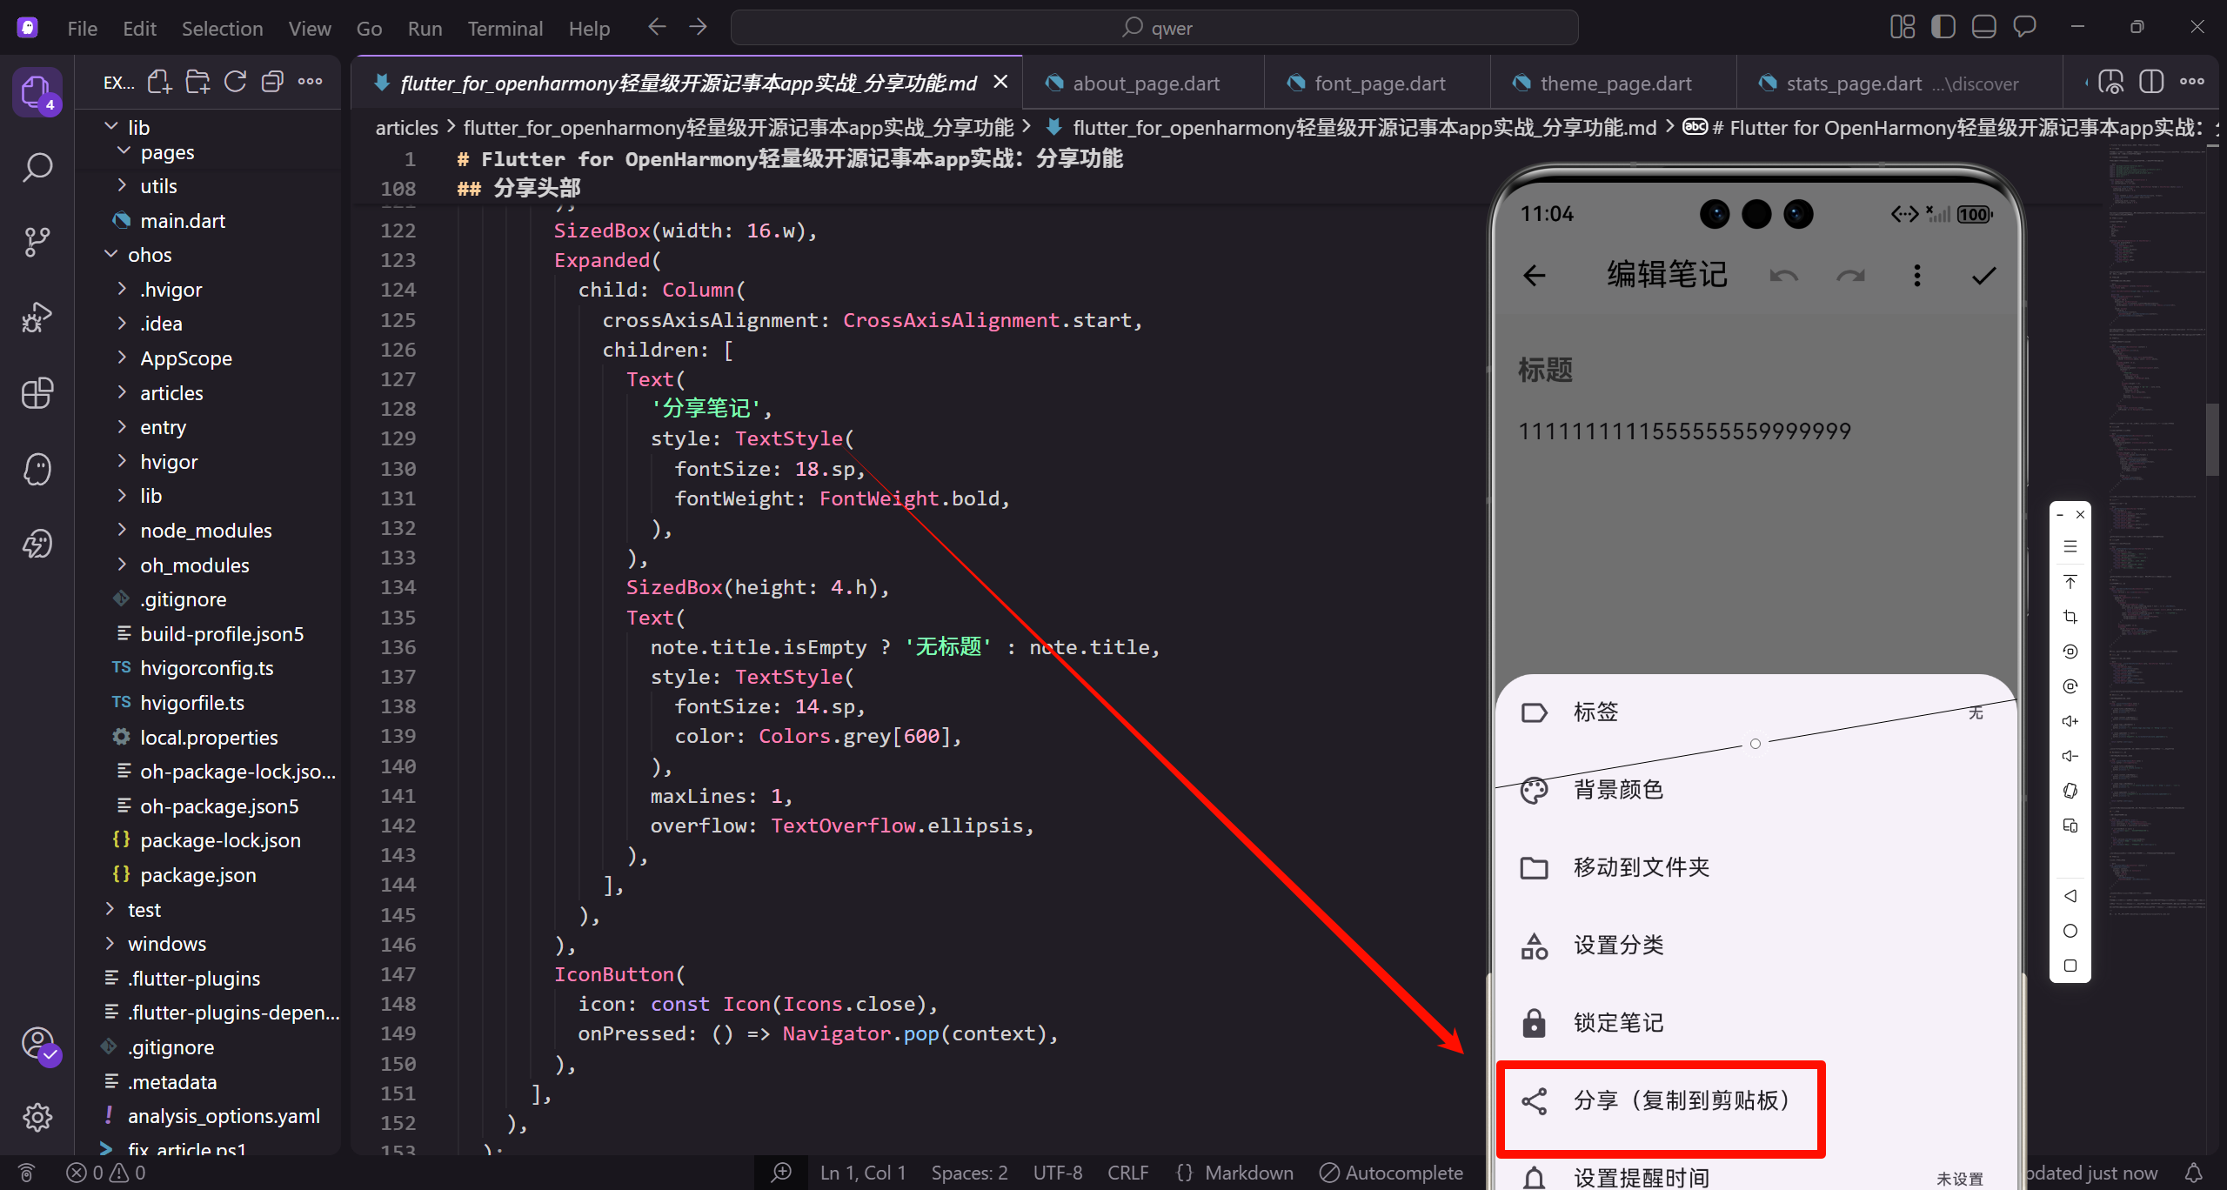Viewport: 2227px width, 1190px height.
Task: Tap 背景颜色 in phone menu
Action: tap(1756, 790)
